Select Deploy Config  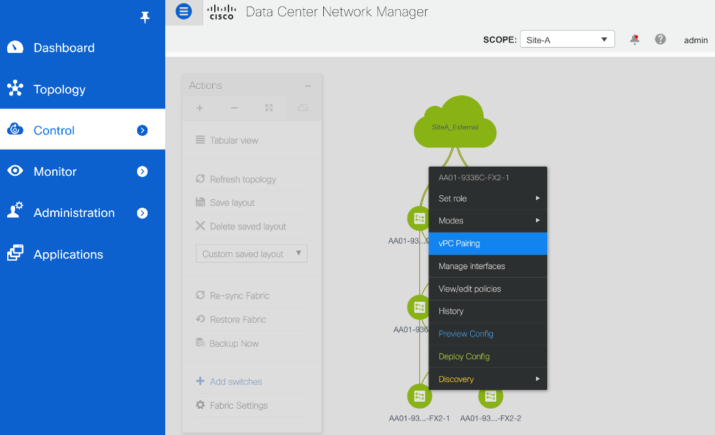coord(488,357)
